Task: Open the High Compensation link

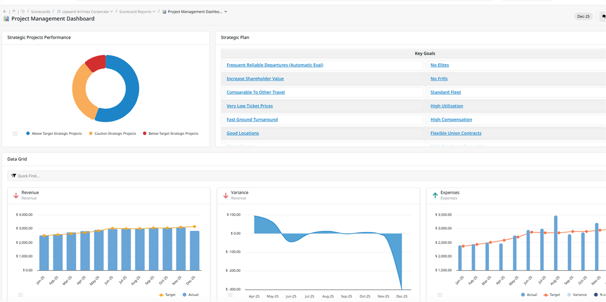Action: 451,120
